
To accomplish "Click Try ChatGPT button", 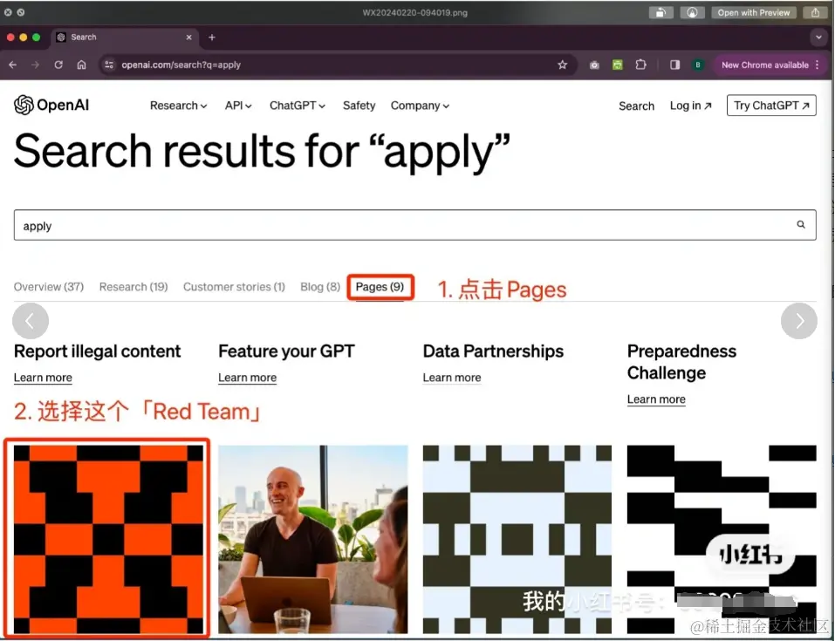I will click(x=771, y=106).
